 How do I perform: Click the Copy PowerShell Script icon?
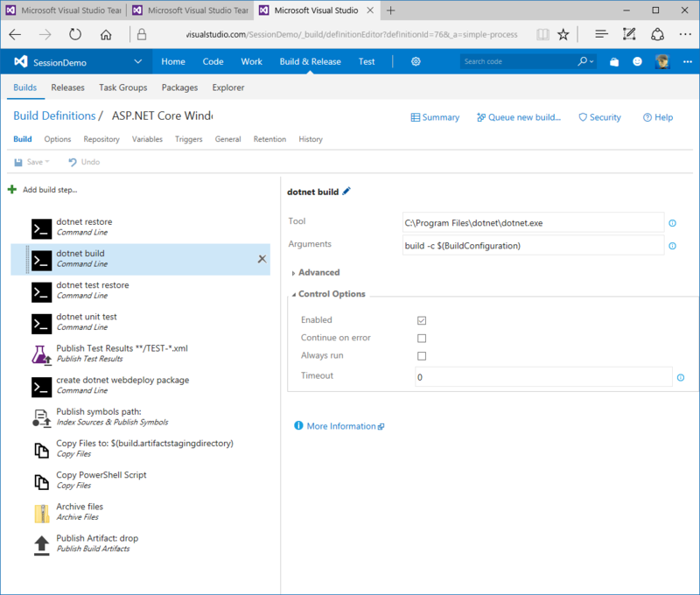click(41, 482)
